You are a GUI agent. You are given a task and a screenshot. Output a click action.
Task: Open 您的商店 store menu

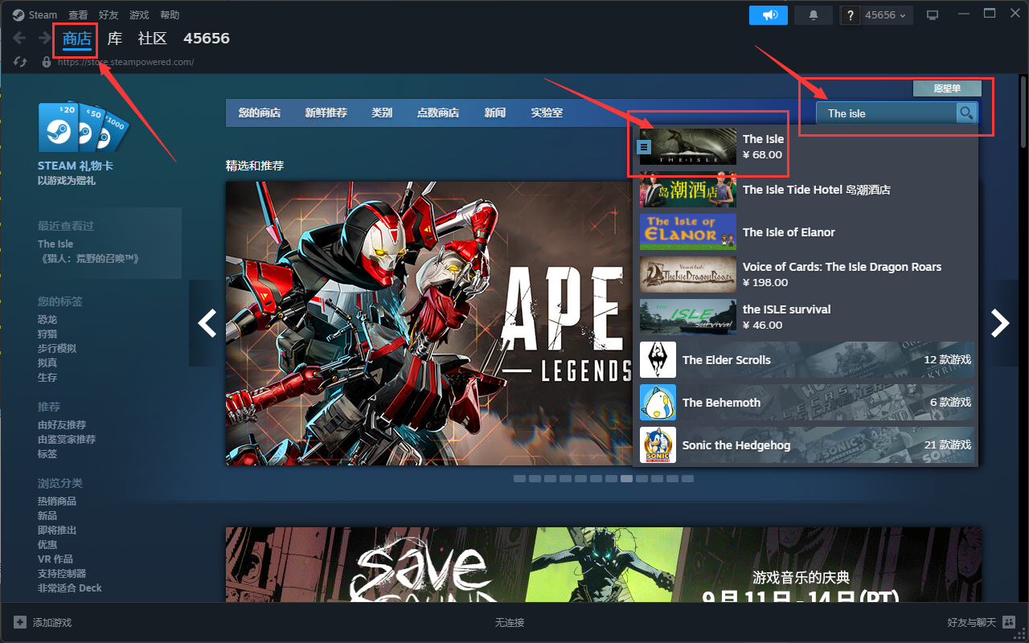[x=260, y=113]
